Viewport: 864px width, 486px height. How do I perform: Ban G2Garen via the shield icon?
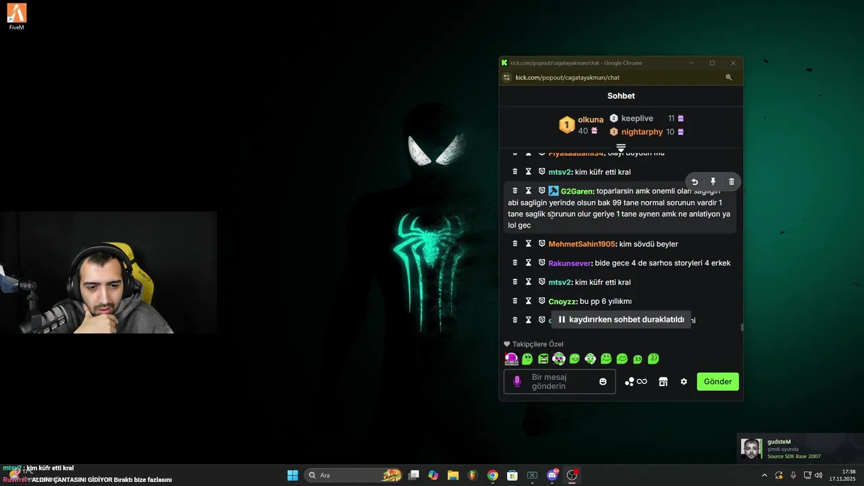541,191
